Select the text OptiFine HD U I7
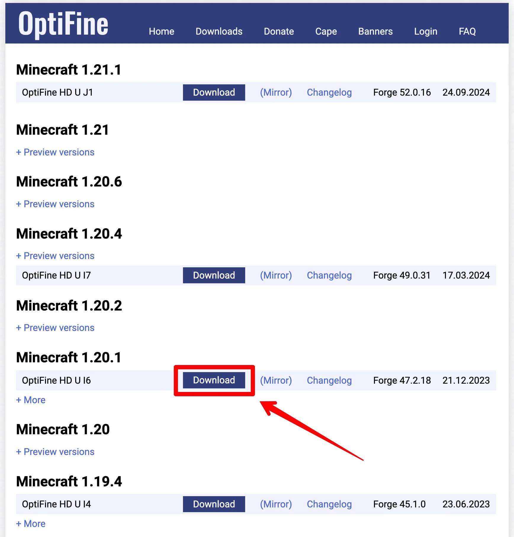 [56, 275]
